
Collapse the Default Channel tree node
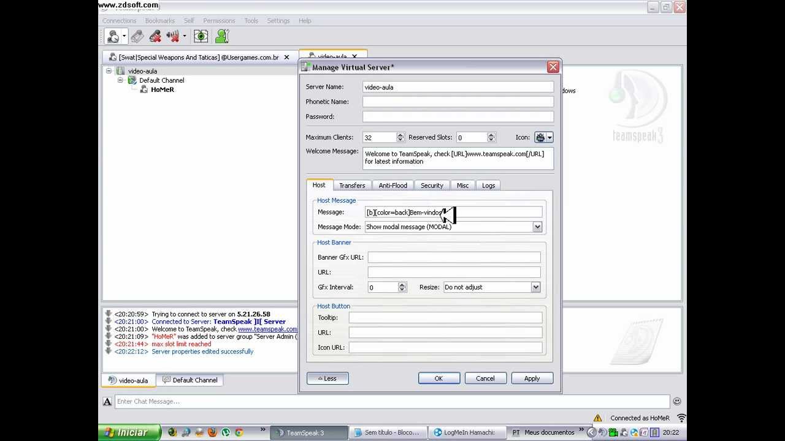click(120, 80)
